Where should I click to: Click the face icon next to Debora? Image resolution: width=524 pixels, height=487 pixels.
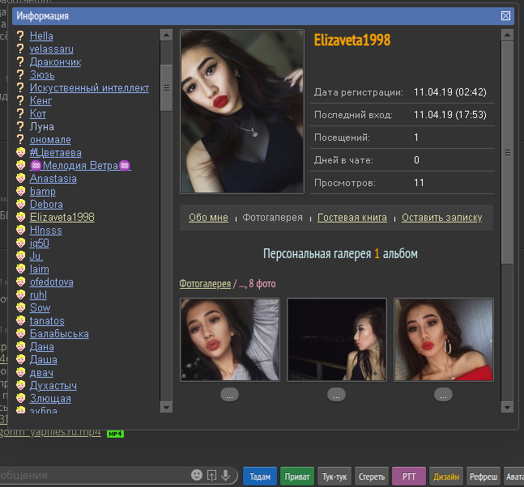21,205
